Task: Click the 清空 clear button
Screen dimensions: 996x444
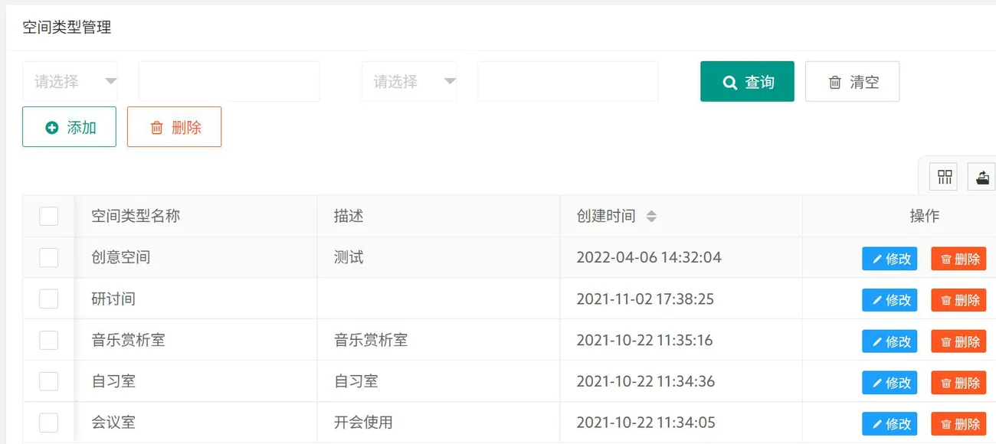Action: click(852, 81)
